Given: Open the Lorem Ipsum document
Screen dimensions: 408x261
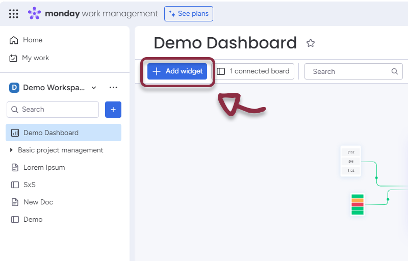Looking at the screenshot, I should tap(44, 167).
